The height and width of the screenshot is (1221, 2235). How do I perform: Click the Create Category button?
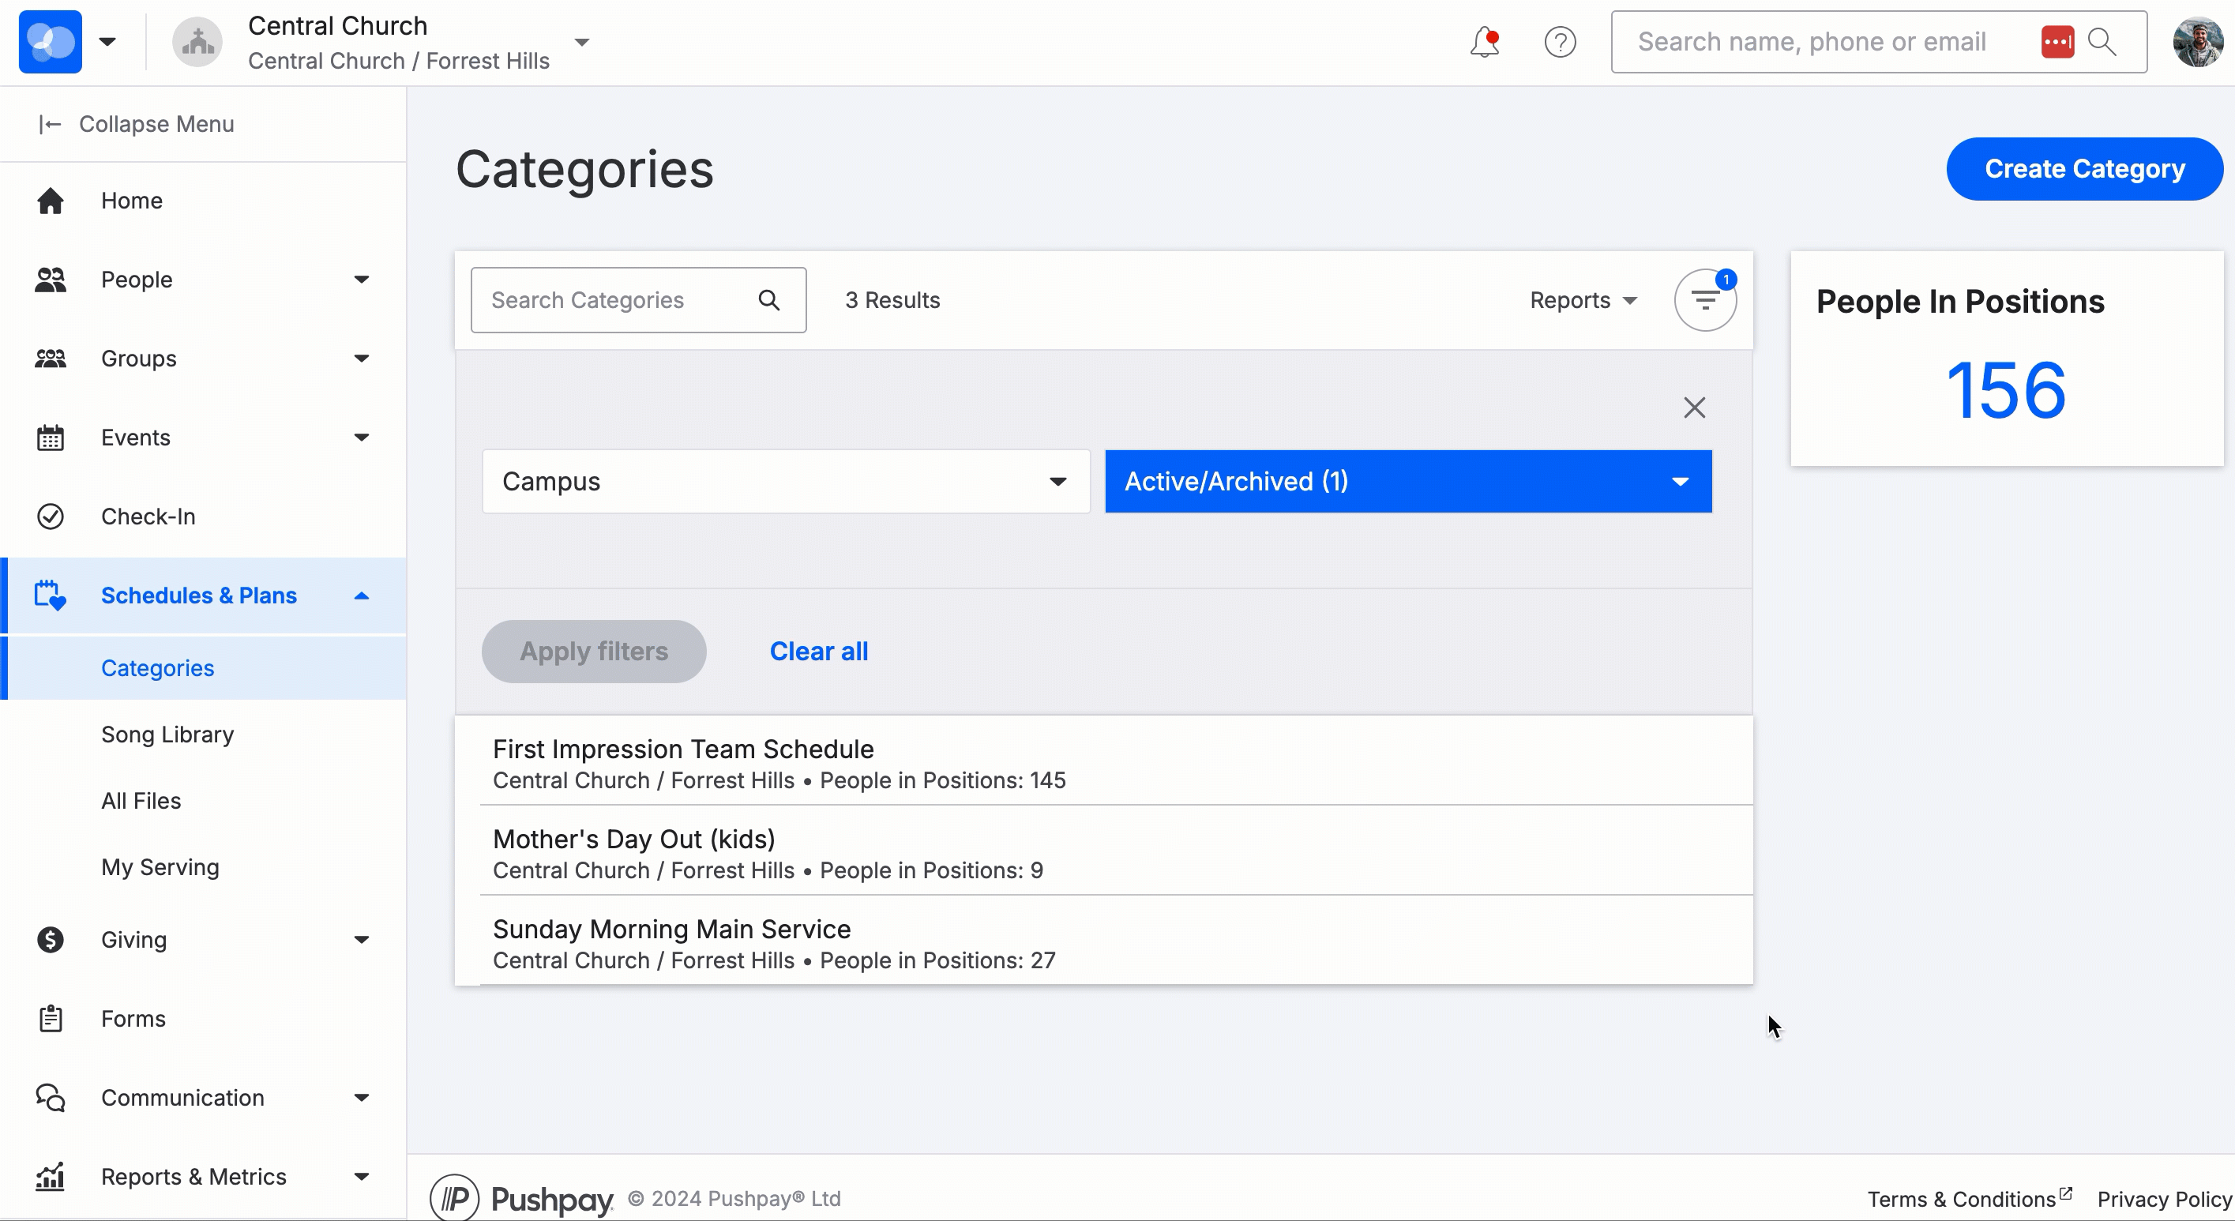[2084, 169]
